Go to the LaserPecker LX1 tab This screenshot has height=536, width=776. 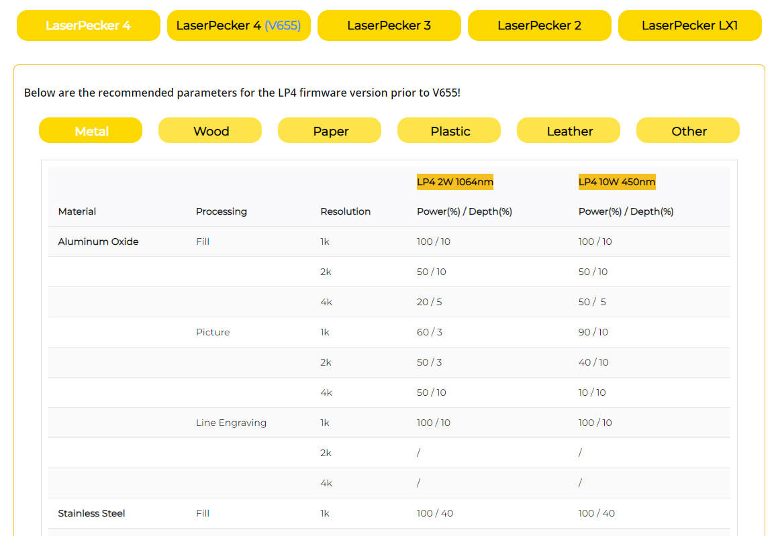click(x=689, y=25)
